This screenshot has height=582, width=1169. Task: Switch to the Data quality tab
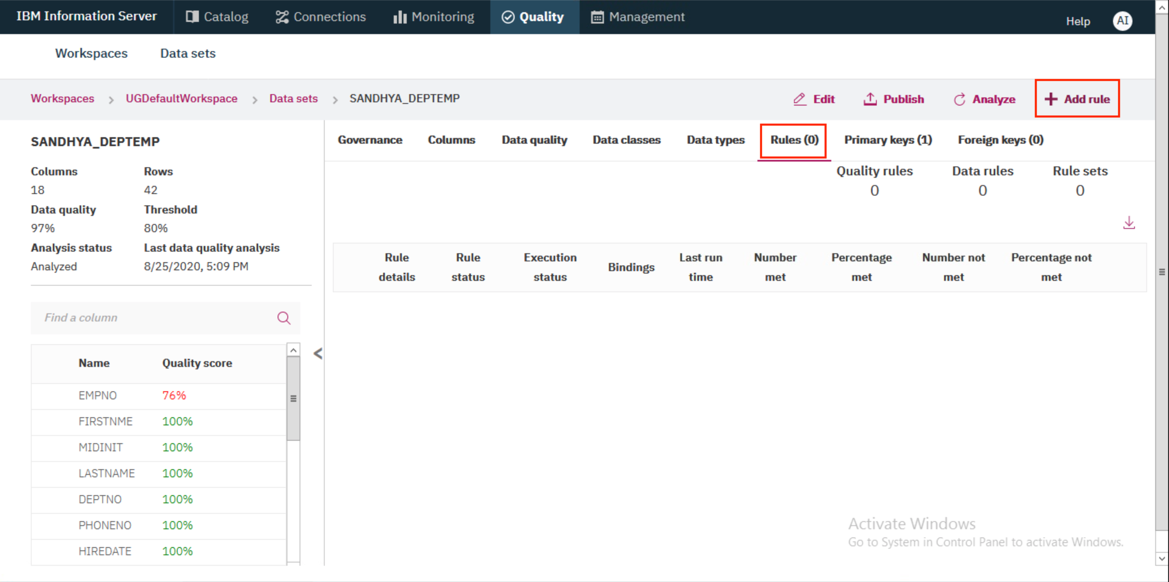[534, 140]
